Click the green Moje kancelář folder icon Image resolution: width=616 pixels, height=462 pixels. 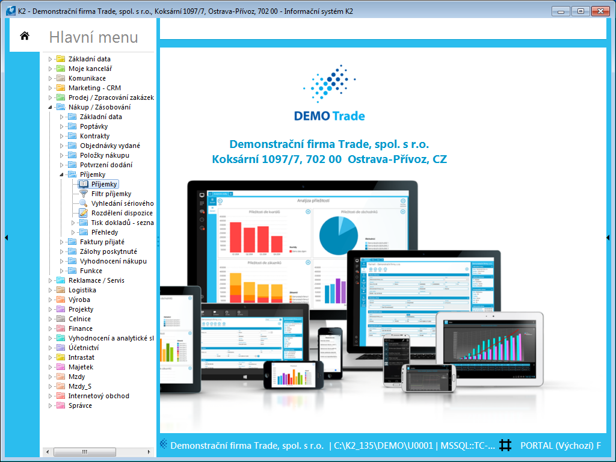(x=61, y=69)
